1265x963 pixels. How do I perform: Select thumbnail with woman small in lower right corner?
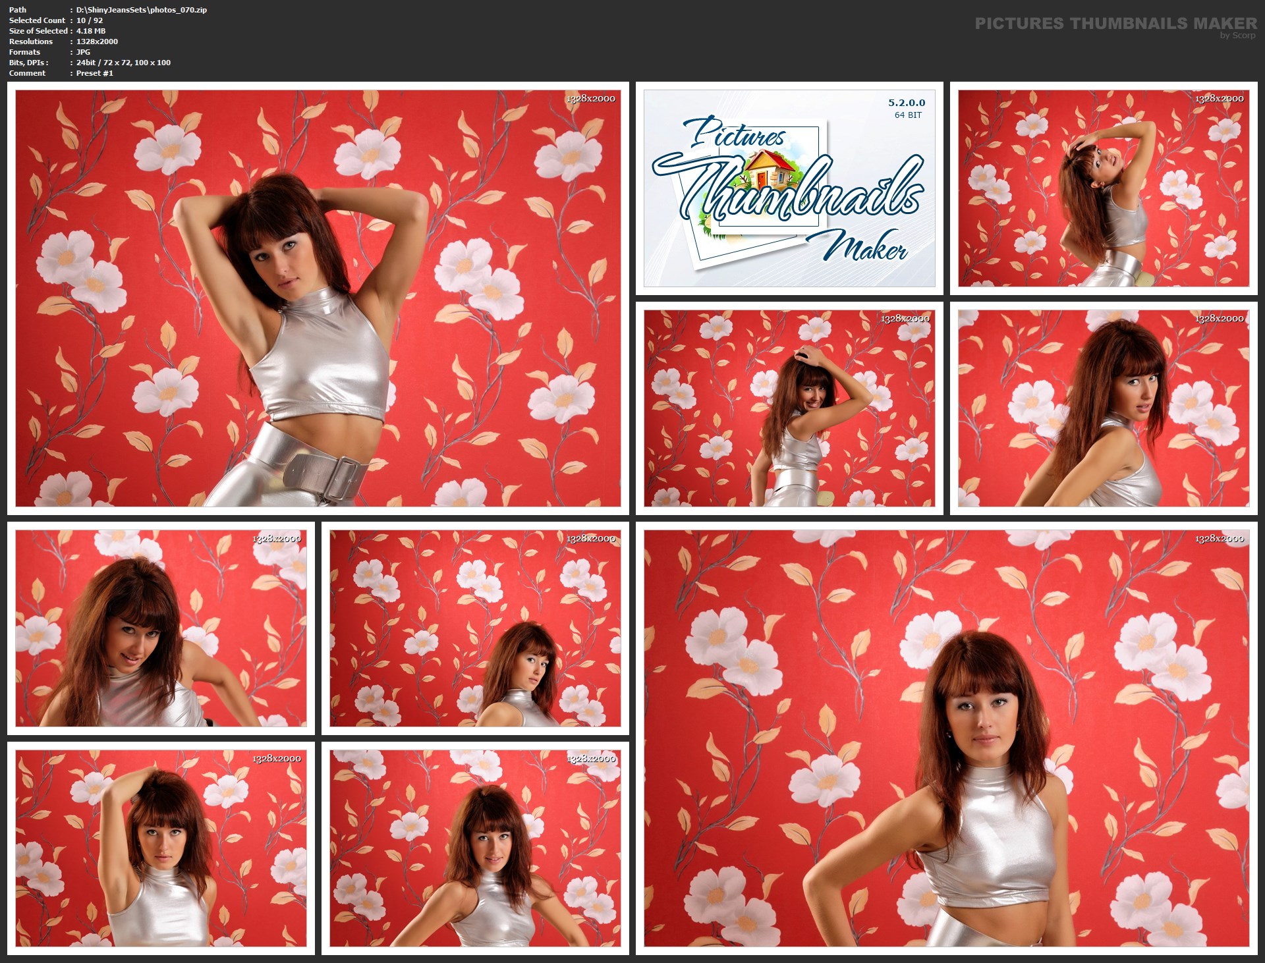point(475,628)
